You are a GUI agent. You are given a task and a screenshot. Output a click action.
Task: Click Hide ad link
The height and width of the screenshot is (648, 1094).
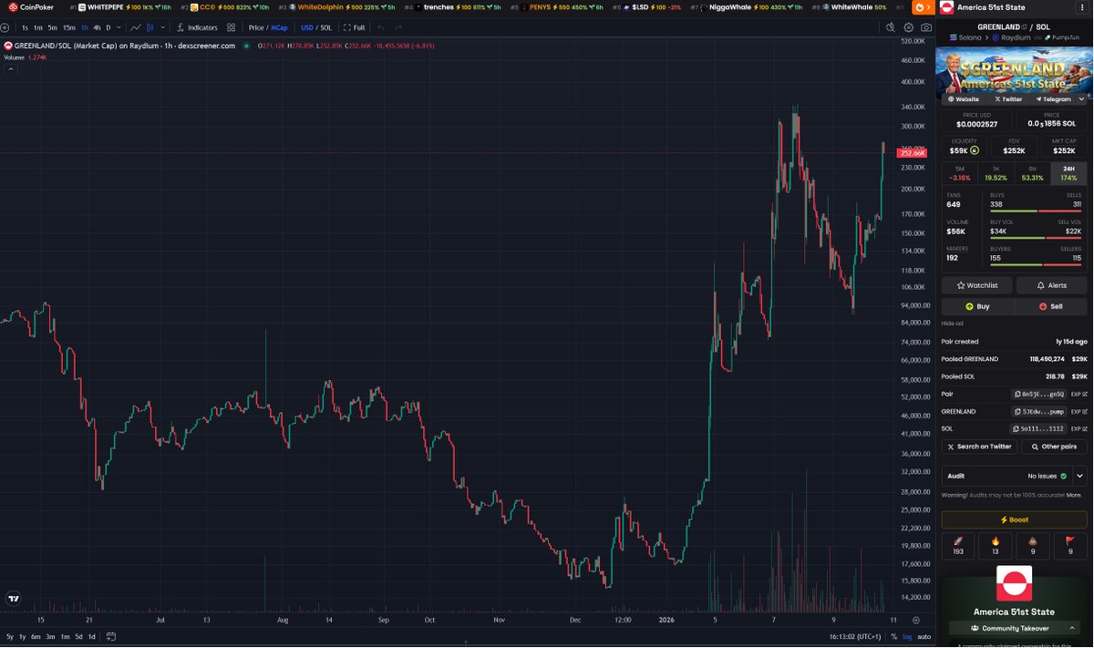tap(951, 324)
